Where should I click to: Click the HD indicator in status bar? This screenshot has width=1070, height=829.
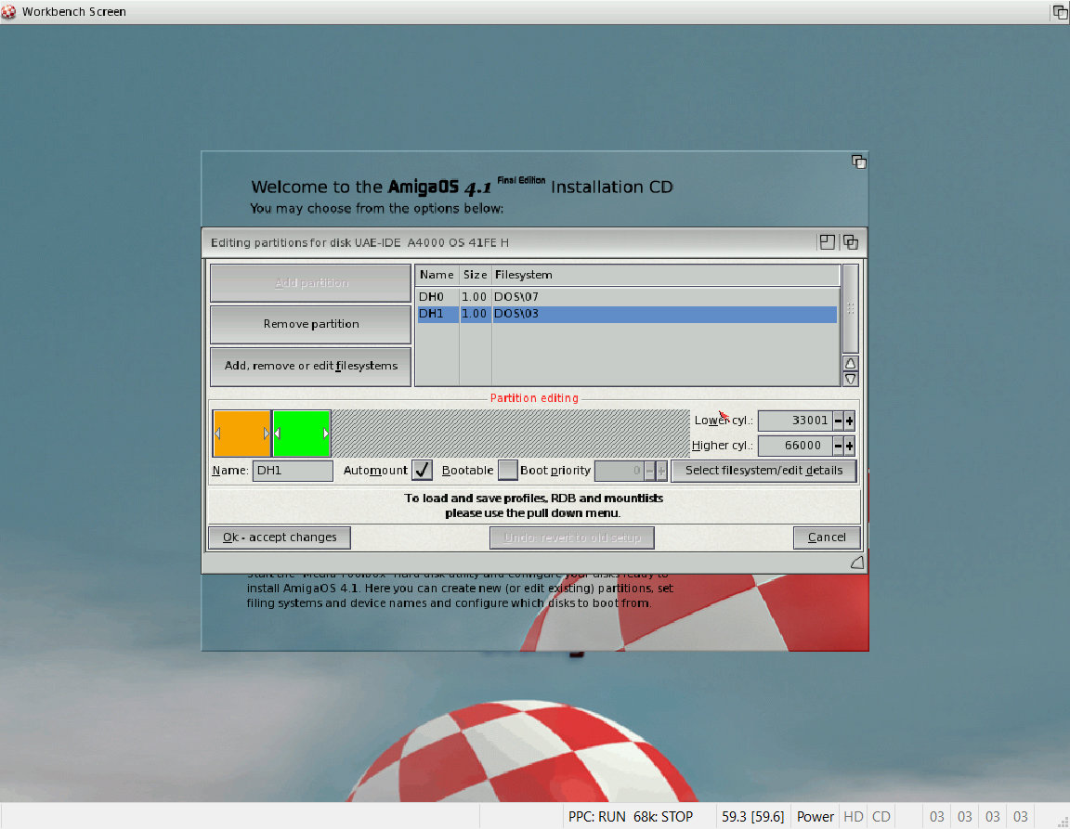(x=853, y=817)
